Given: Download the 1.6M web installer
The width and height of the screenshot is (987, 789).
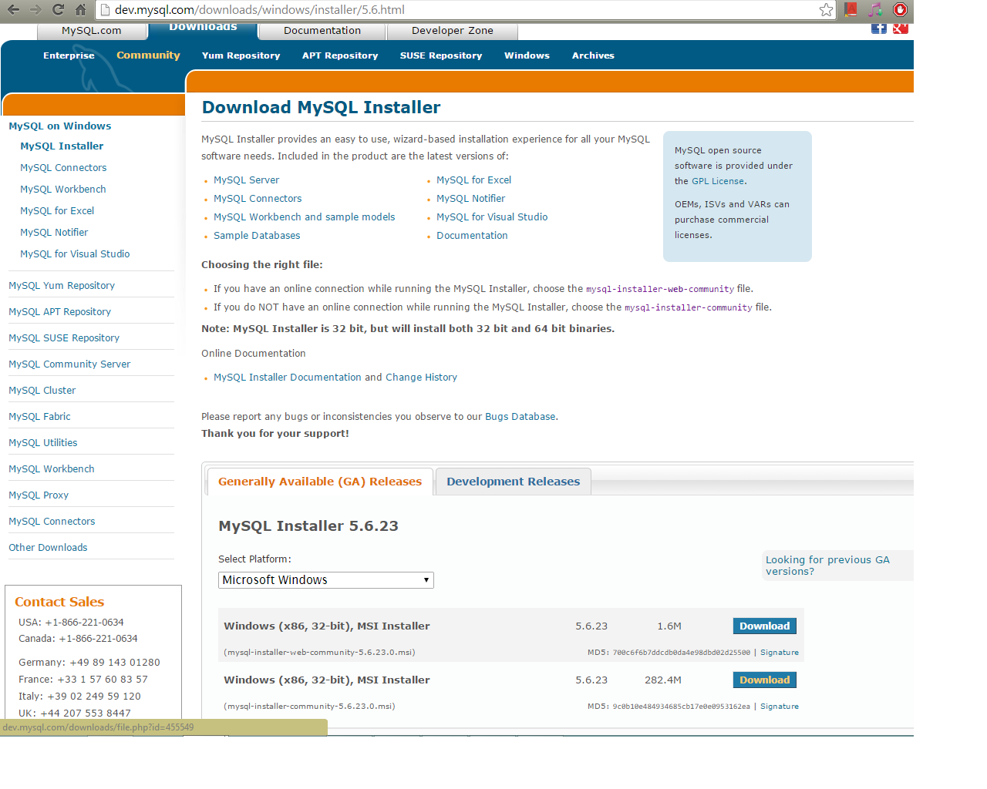Looking at the screenshot, I should 765,626.
